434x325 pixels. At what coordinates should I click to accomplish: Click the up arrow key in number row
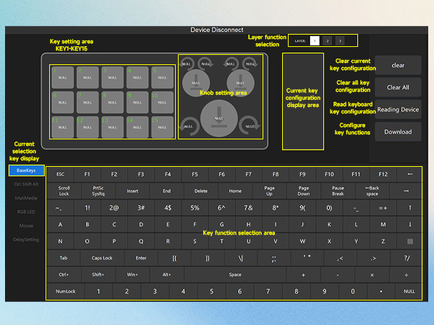pyautogui.click(x=409, y=208)
